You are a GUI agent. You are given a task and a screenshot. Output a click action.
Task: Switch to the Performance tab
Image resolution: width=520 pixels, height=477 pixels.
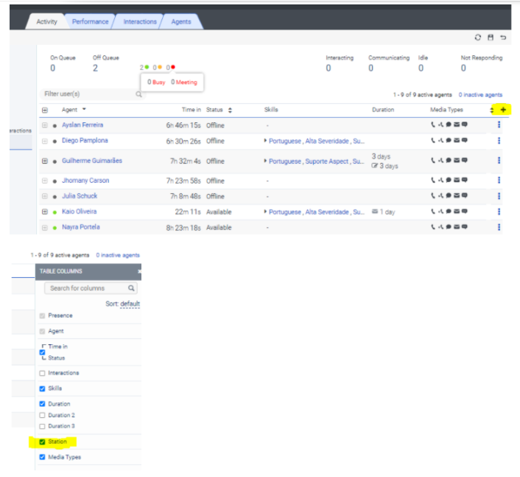(x=90, y=21)
